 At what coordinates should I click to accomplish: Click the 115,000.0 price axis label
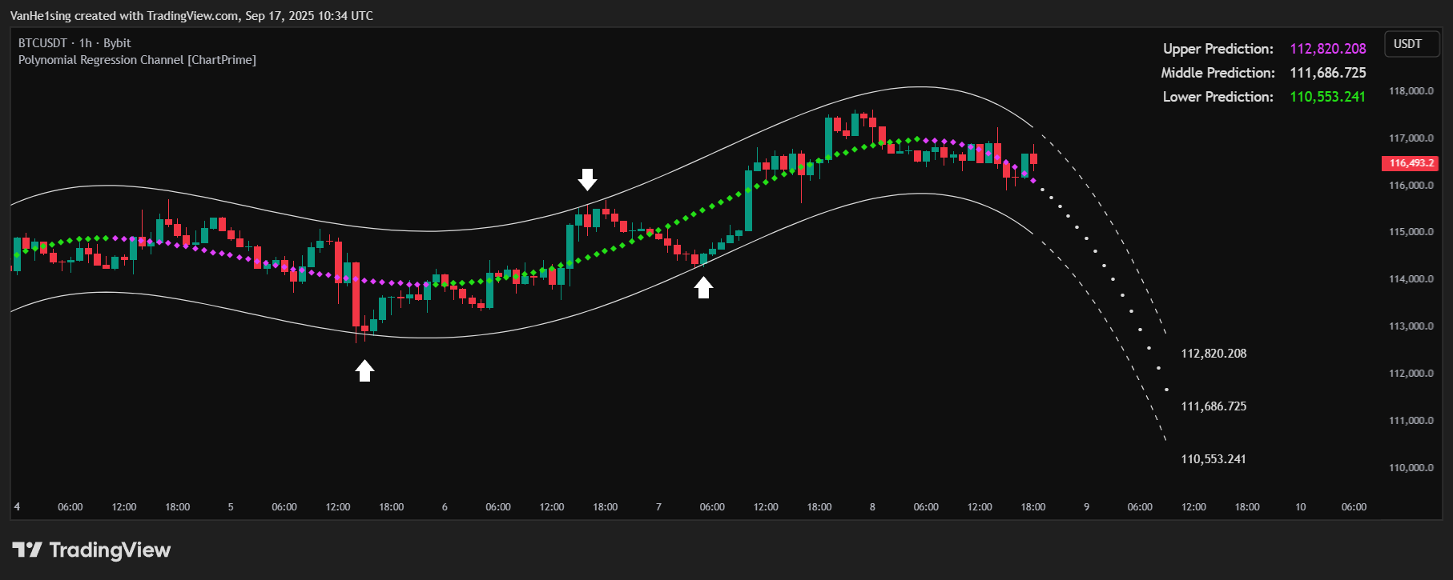[x=1411, y=232]
